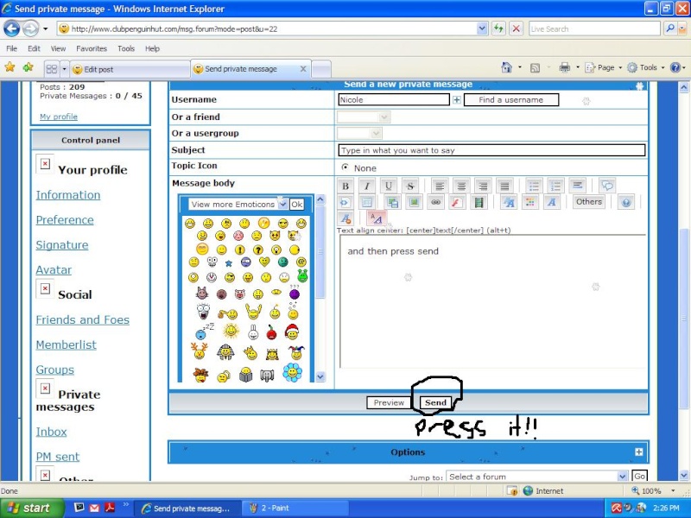Click the Preview button
Screen dimensions: 691x518
(389, 402)
